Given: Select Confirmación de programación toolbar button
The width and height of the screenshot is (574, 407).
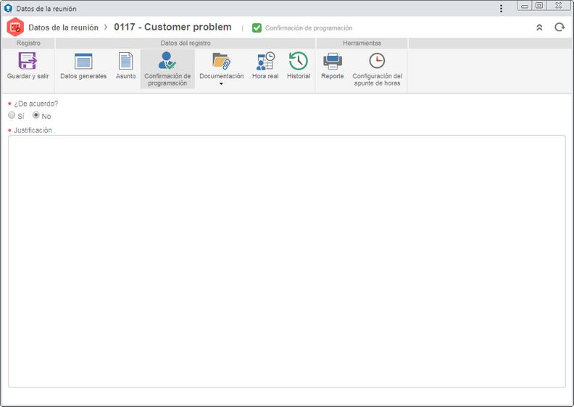Looking at the screenshot, I should coord(167,69).
